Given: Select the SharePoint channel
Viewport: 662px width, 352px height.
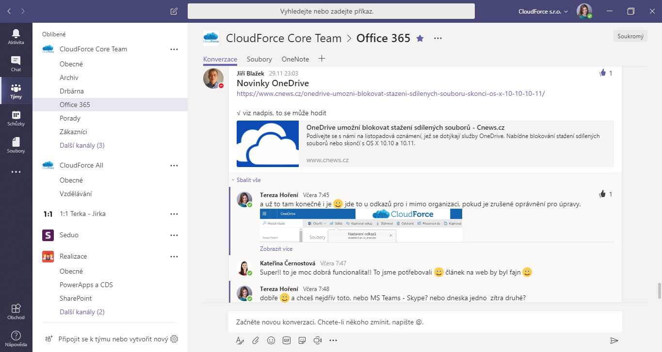Looking at the screenshot, I should click(76, 298).
